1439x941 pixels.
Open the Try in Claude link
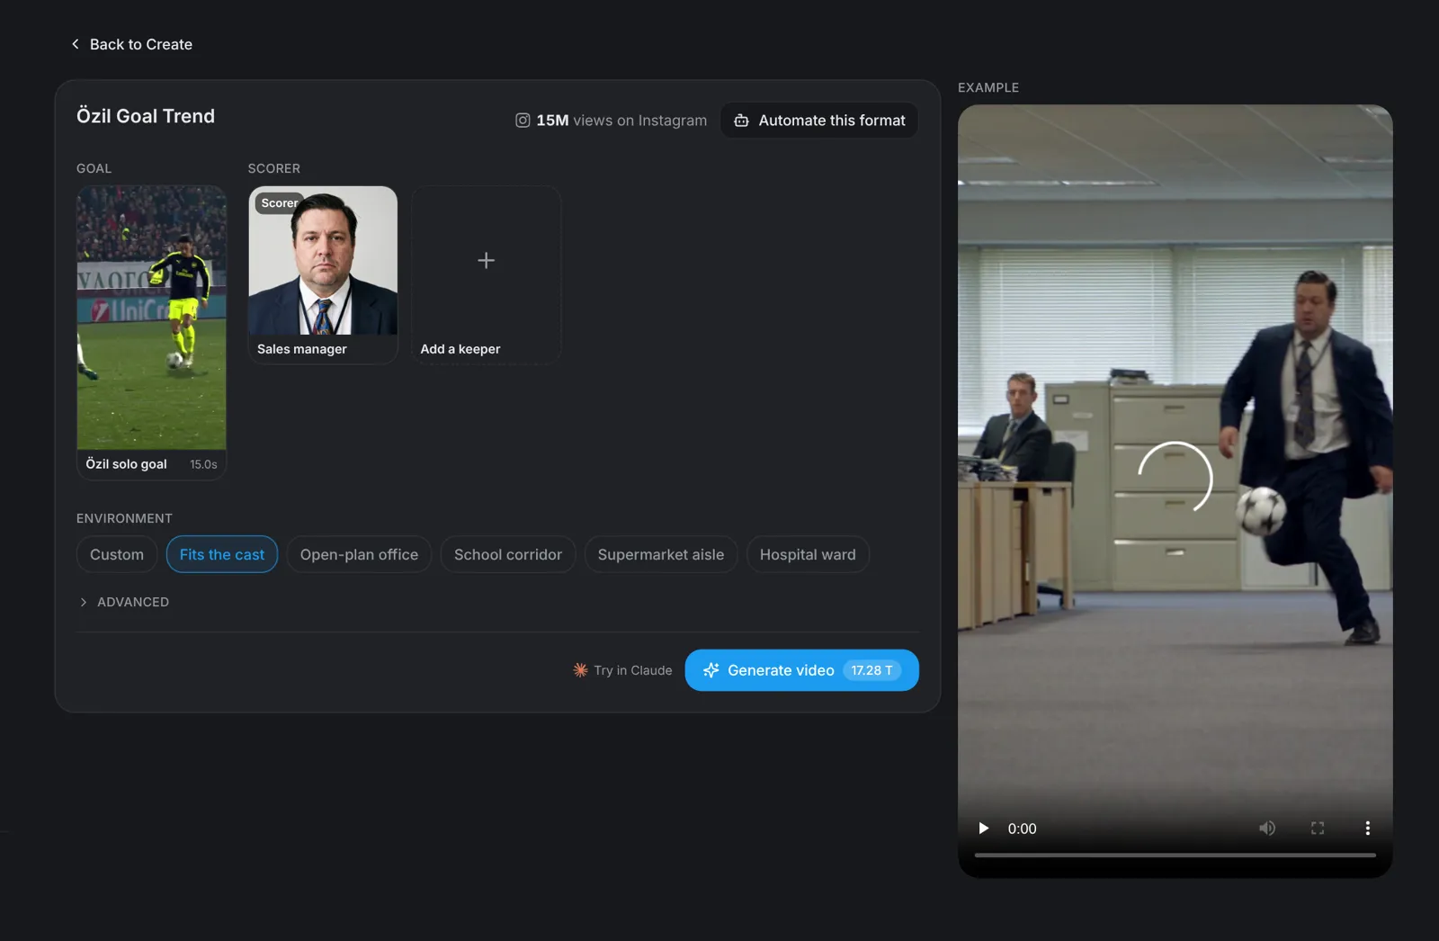pos(622,670)
